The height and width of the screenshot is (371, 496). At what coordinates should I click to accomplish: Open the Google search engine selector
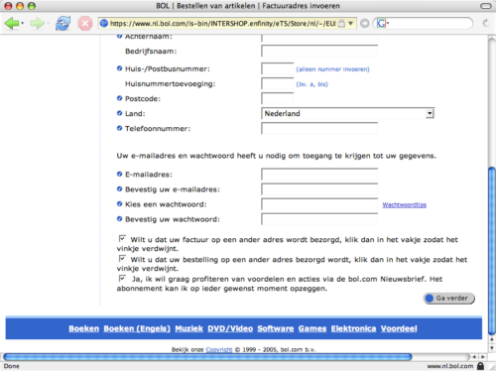[383, 24]
